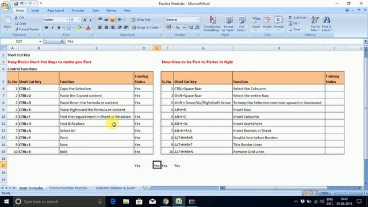
Task: Decrease decimal places
Action: [x=197, y=28]
